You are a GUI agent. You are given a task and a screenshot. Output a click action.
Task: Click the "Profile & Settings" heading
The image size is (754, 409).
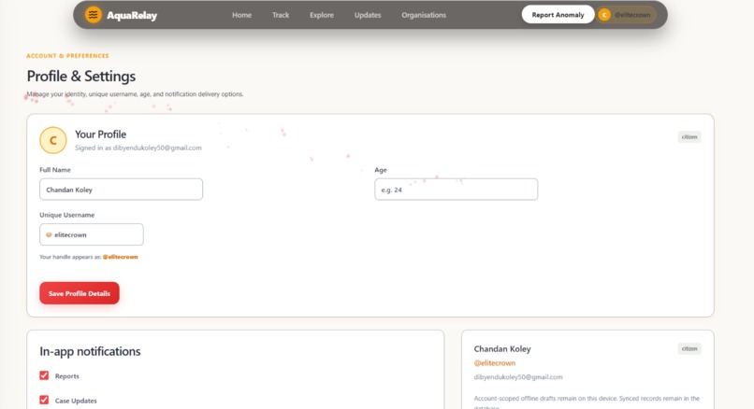80,77
